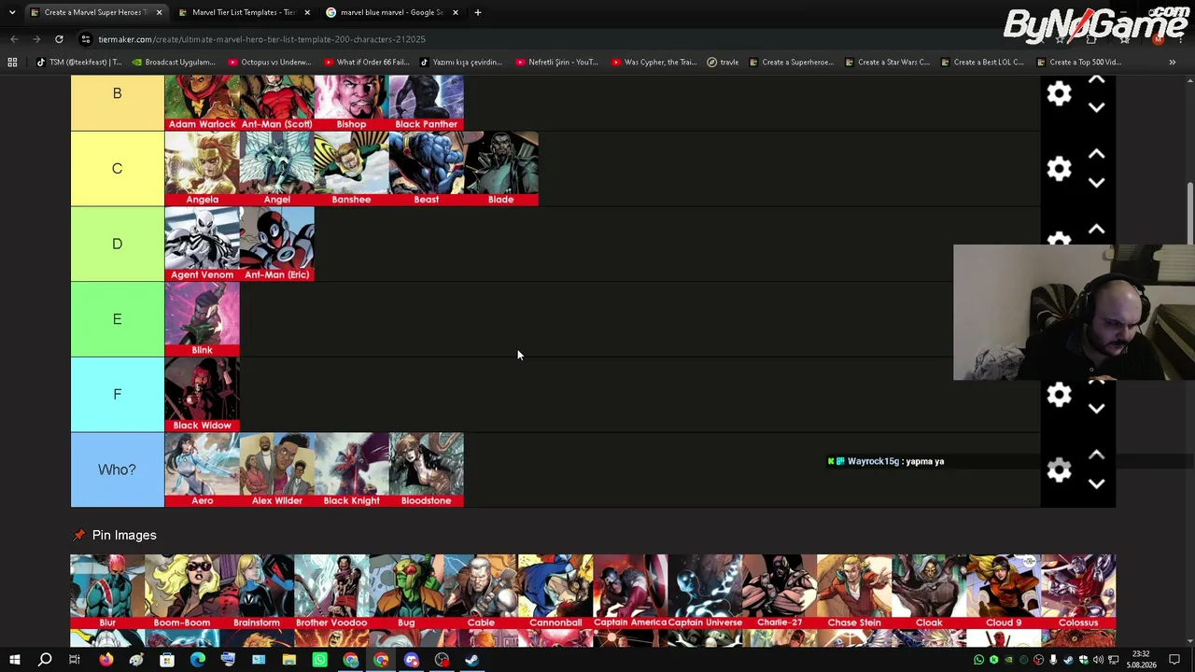Open Microsoft Edge from the taskbar

(x=197, y=660)
